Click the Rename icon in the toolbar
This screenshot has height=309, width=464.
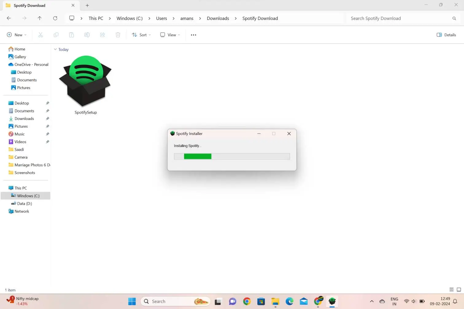coord(87,35)
